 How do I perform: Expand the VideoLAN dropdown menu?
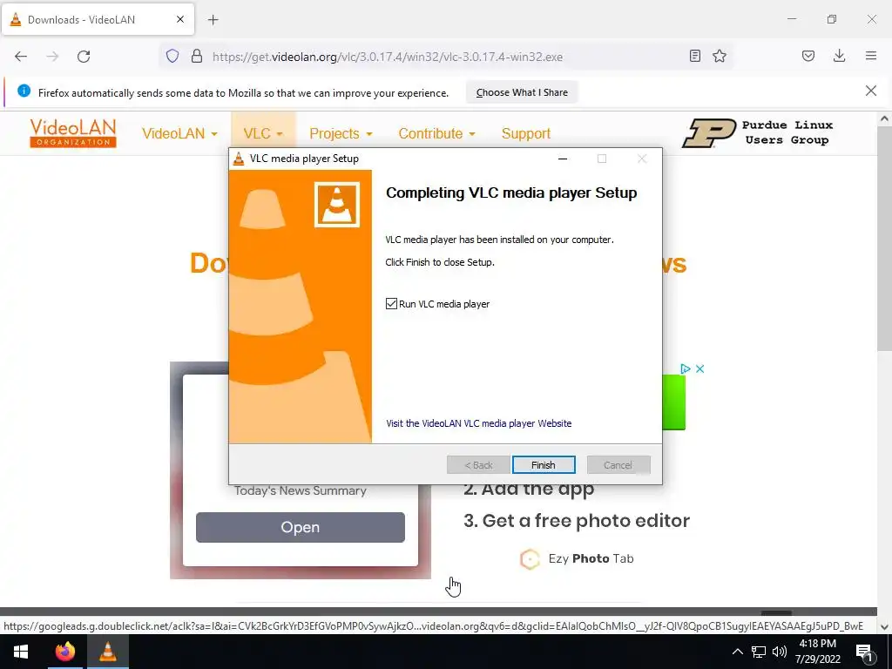(179, 133)
